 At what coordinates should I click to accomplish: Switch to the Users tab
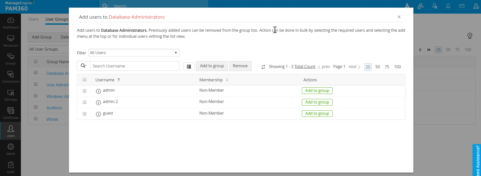[x=34, y=19]
